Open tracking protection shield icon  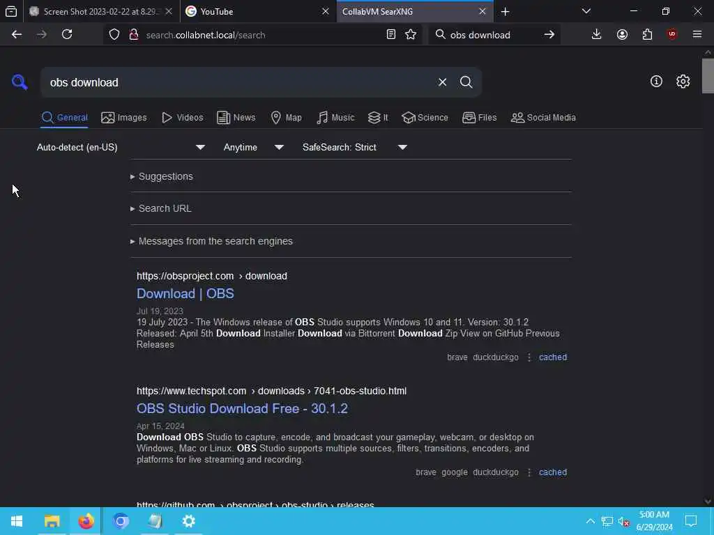point(114,35)
